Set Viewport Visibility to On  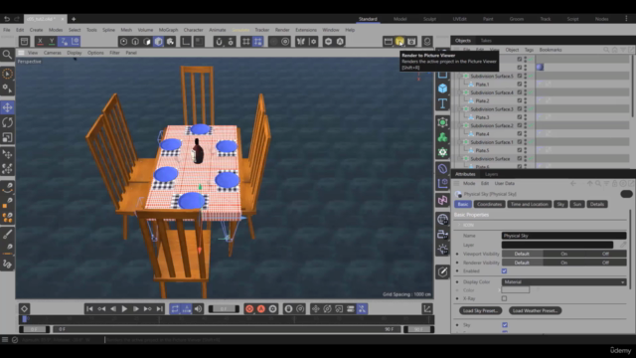pos(563,254)
